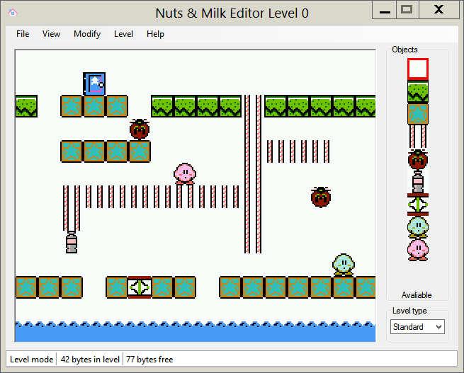This screenshot has width=464, height=373.
Task: Select the blue Nuts character in the level
Action: (x=344, y=265)
